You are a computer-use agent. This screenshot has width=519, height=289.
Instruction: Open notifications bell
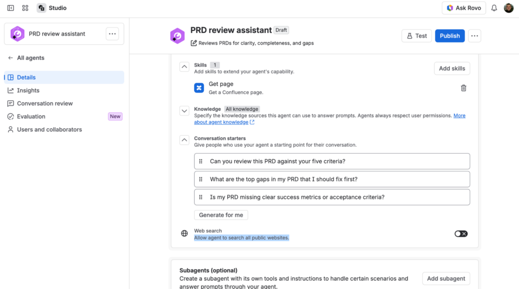pyautogui.click(x=494, y=8)
